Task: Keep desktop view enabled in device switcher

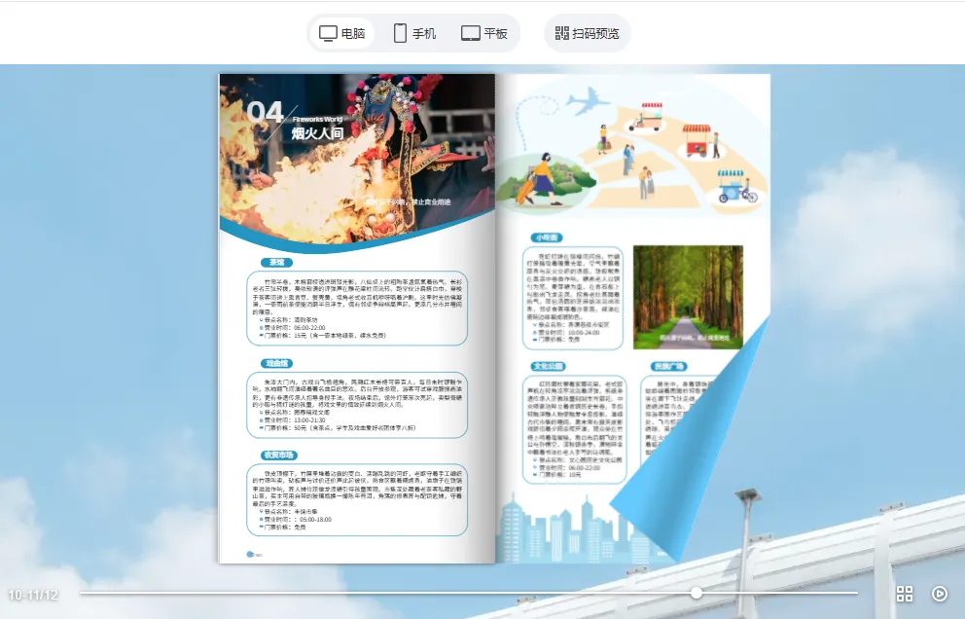Action: point(340,32)
